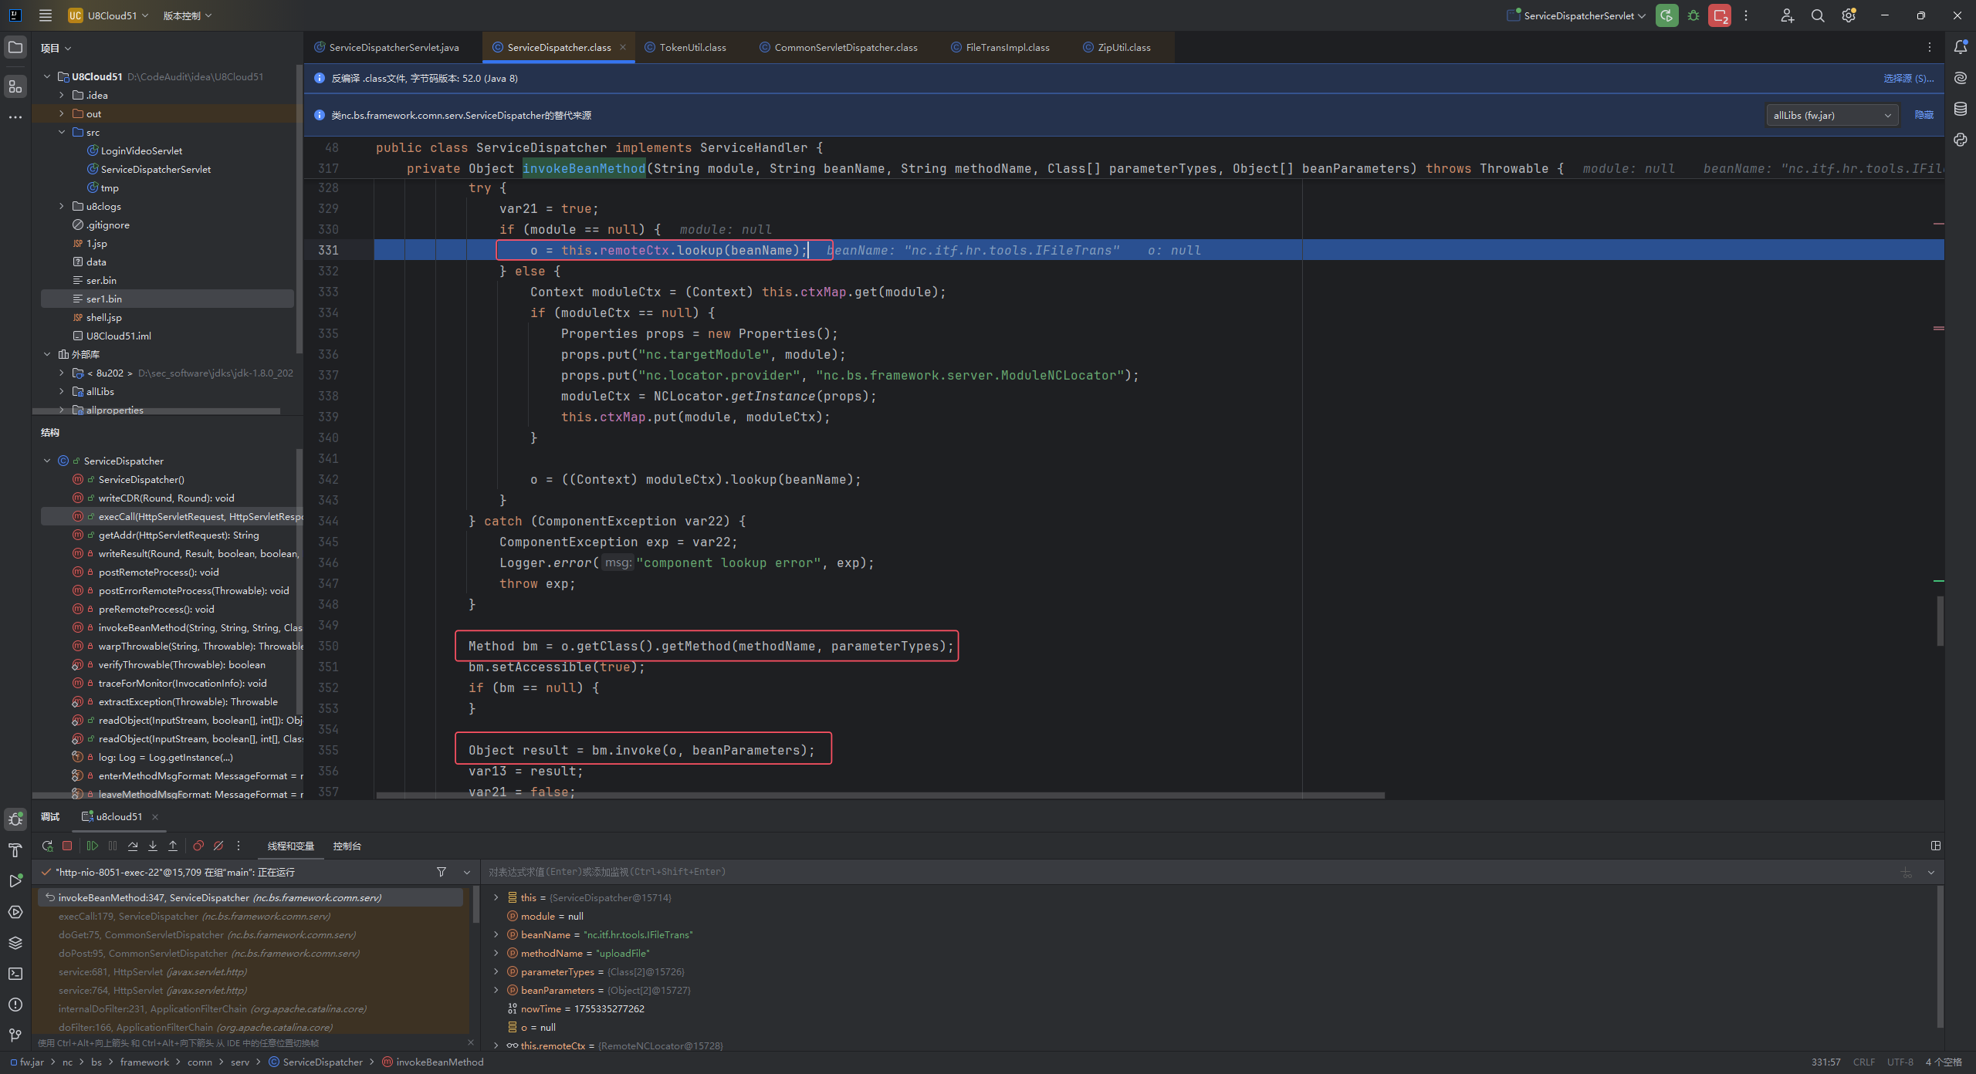The image size is (1976, 1074).
Task: Expand the allLibs library node
Action: point(62,391)
